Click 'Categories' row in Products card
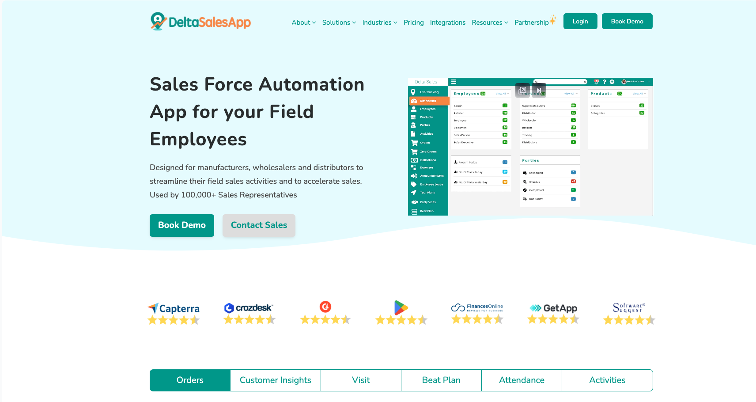Image resolution: width=756 pixels, height=402 pixels. (x=617, y=113)
